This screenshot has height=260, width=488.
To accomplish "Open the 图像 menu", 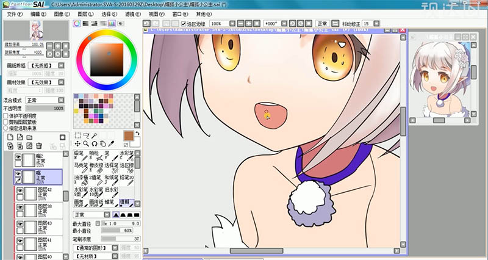I will click(x=62, y=14).
